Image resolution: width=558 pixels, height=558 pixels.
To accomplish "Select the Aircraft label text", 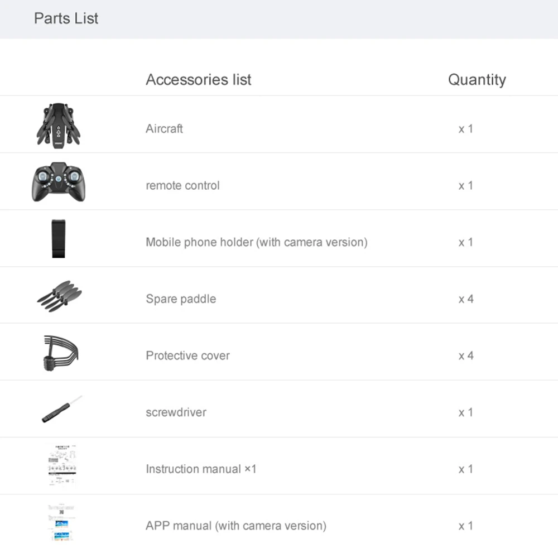I will coord(164,129).
